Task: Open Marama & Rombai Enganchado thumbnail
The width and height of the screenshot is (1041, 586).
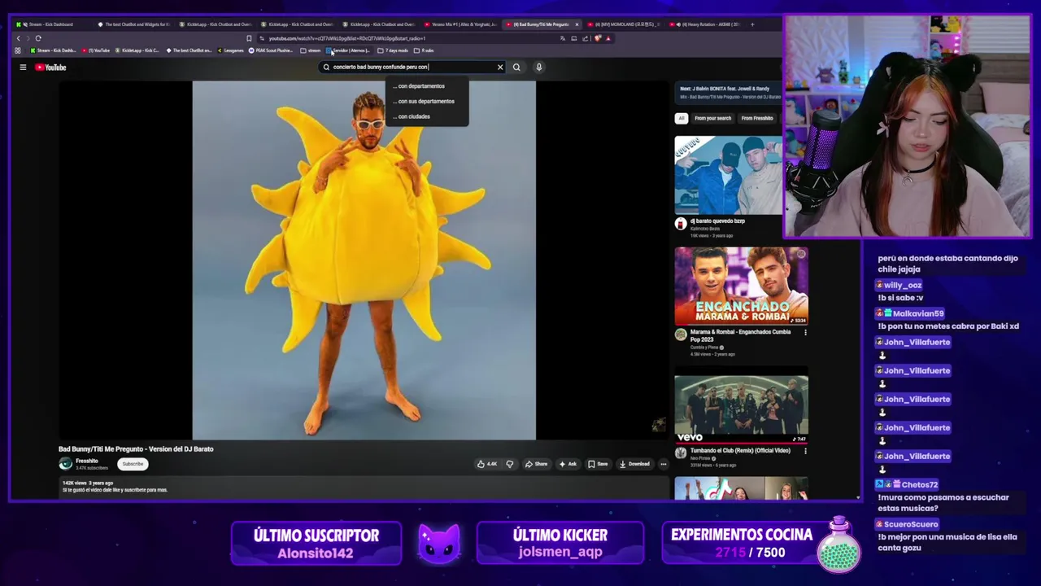Action: [x=741, y=286]
